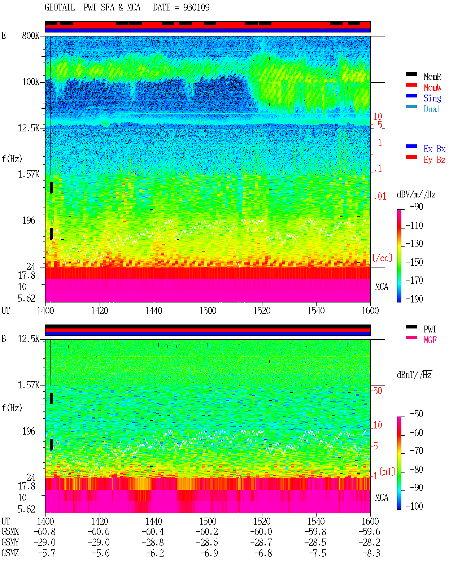
Task: Select the GSMX value "-60.8"
Action: pos(44,532)
